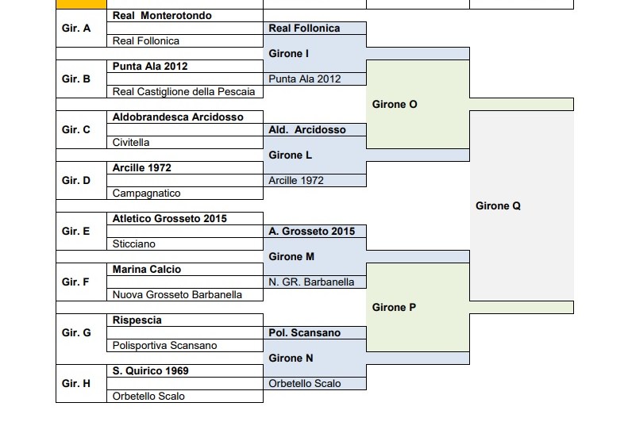Click the "Girone M" bracket cell
Screen dimensions: 628x441
click(x=291, y=257)
